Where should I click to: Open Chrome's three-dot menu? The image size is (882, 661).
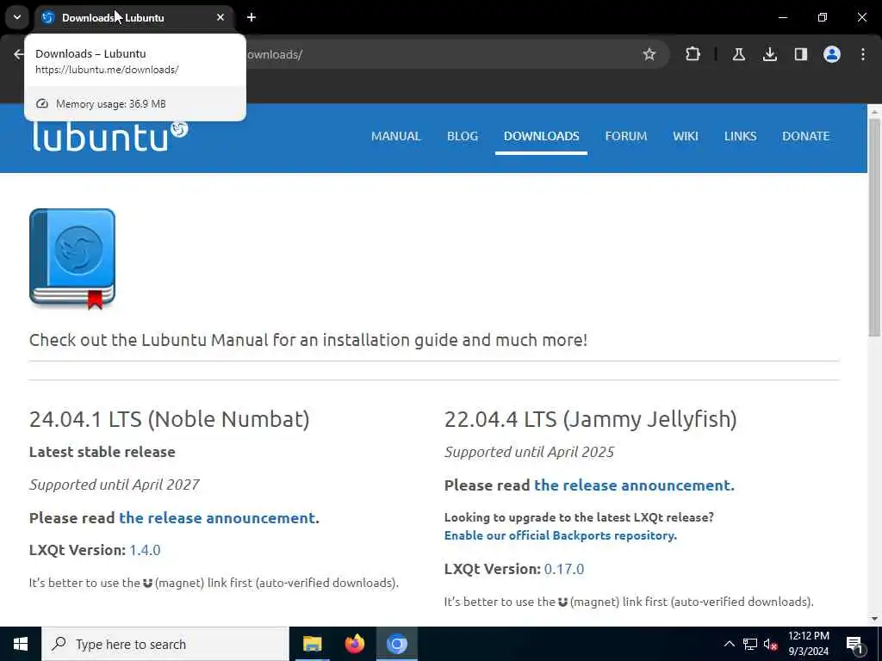tap(863, 54)
